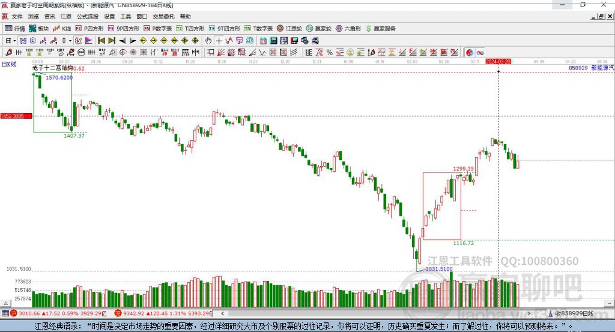Open 9P四方形 tool
The width and height of the screenshot is (615, 332).
(124, 29)
